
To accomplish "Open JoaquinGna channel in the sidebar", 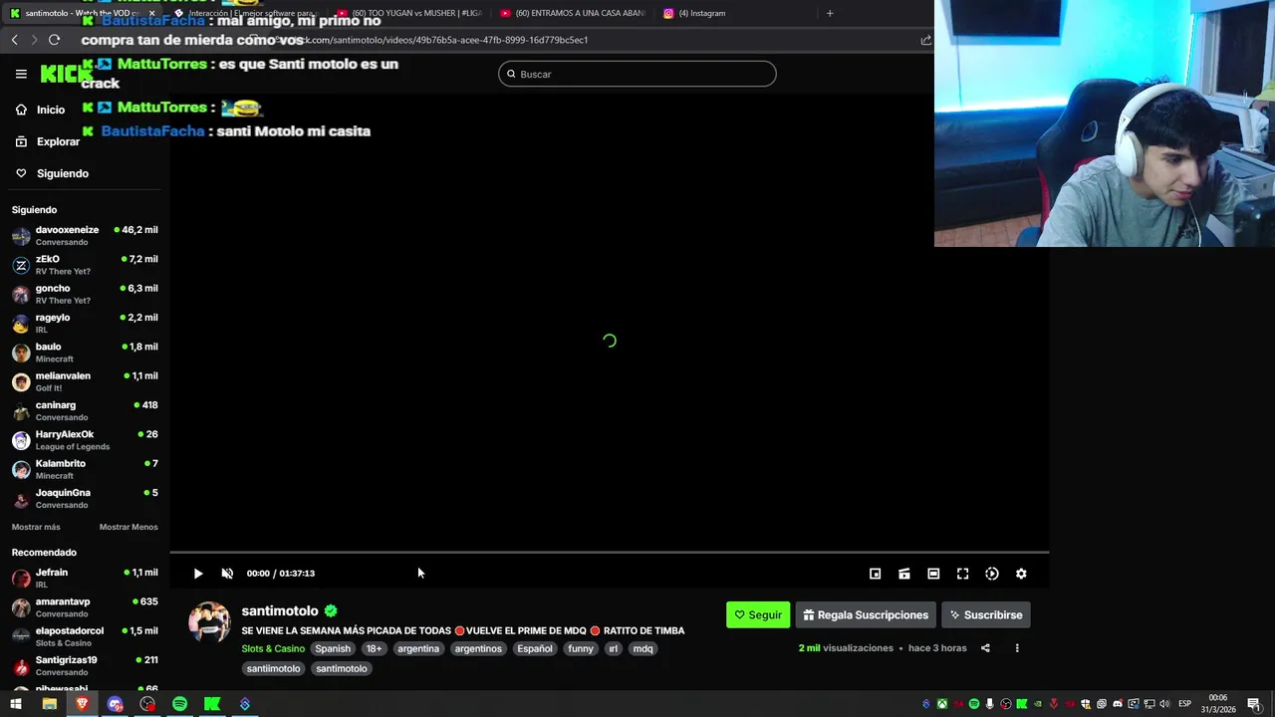I will tap(85, 499).
